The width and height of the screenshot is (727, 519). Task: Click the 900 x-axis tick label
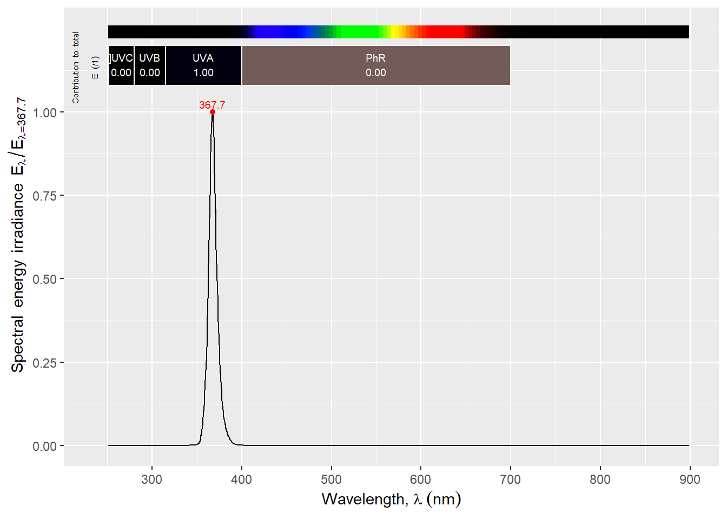click(x=690, y=480)
